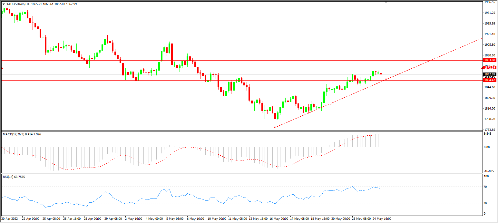
Task: Click the 20 May 00:00 time label
Action: point(340,218)
